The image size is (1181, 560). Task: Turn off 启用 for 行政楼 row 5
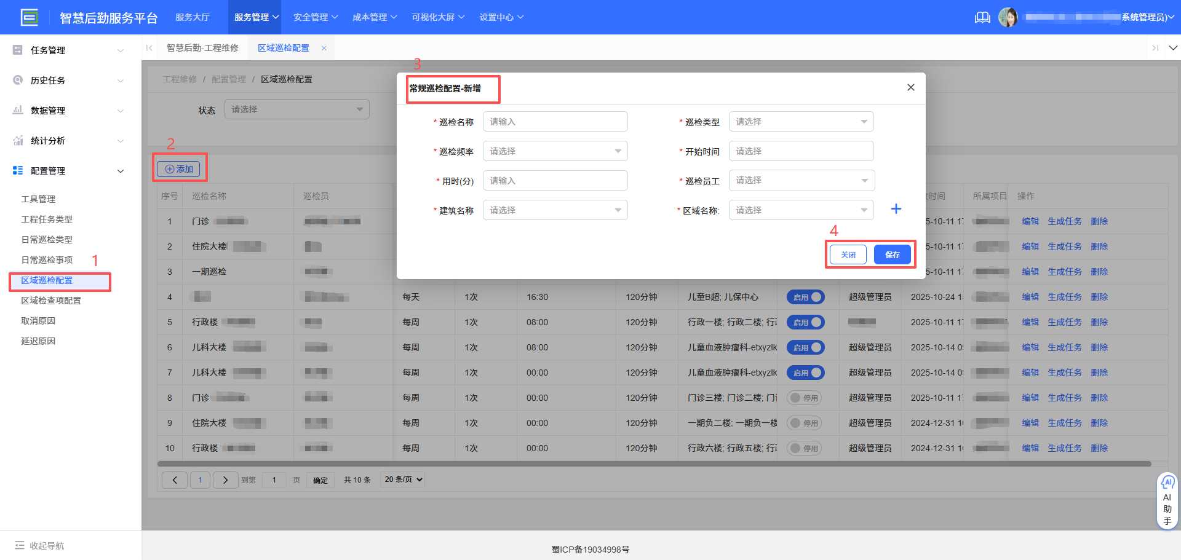805,321
